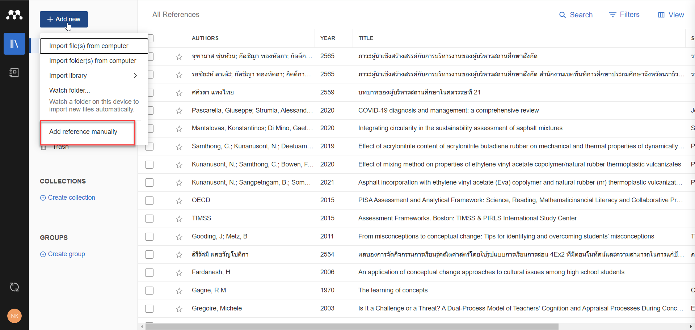The height and width of the screenshot is (330, 695).
Task: Select checkbox for Gooding, J reference
Action: [x=149, y=237]
